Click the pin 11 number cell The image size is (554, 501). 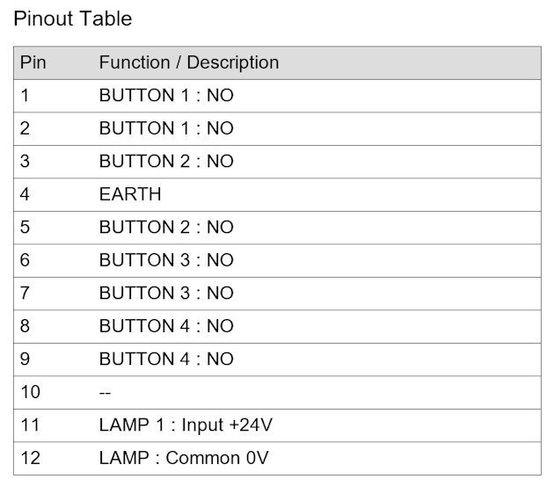coord(30,425)
